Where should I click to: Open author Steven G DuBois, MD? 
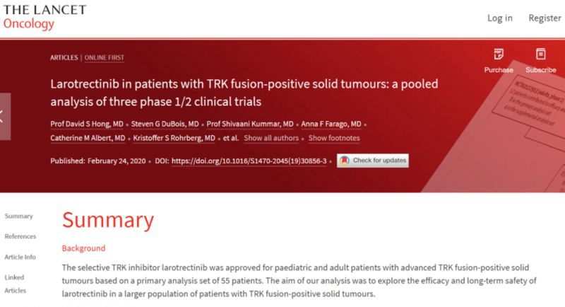pyautogui.click(x=165, y=124)
